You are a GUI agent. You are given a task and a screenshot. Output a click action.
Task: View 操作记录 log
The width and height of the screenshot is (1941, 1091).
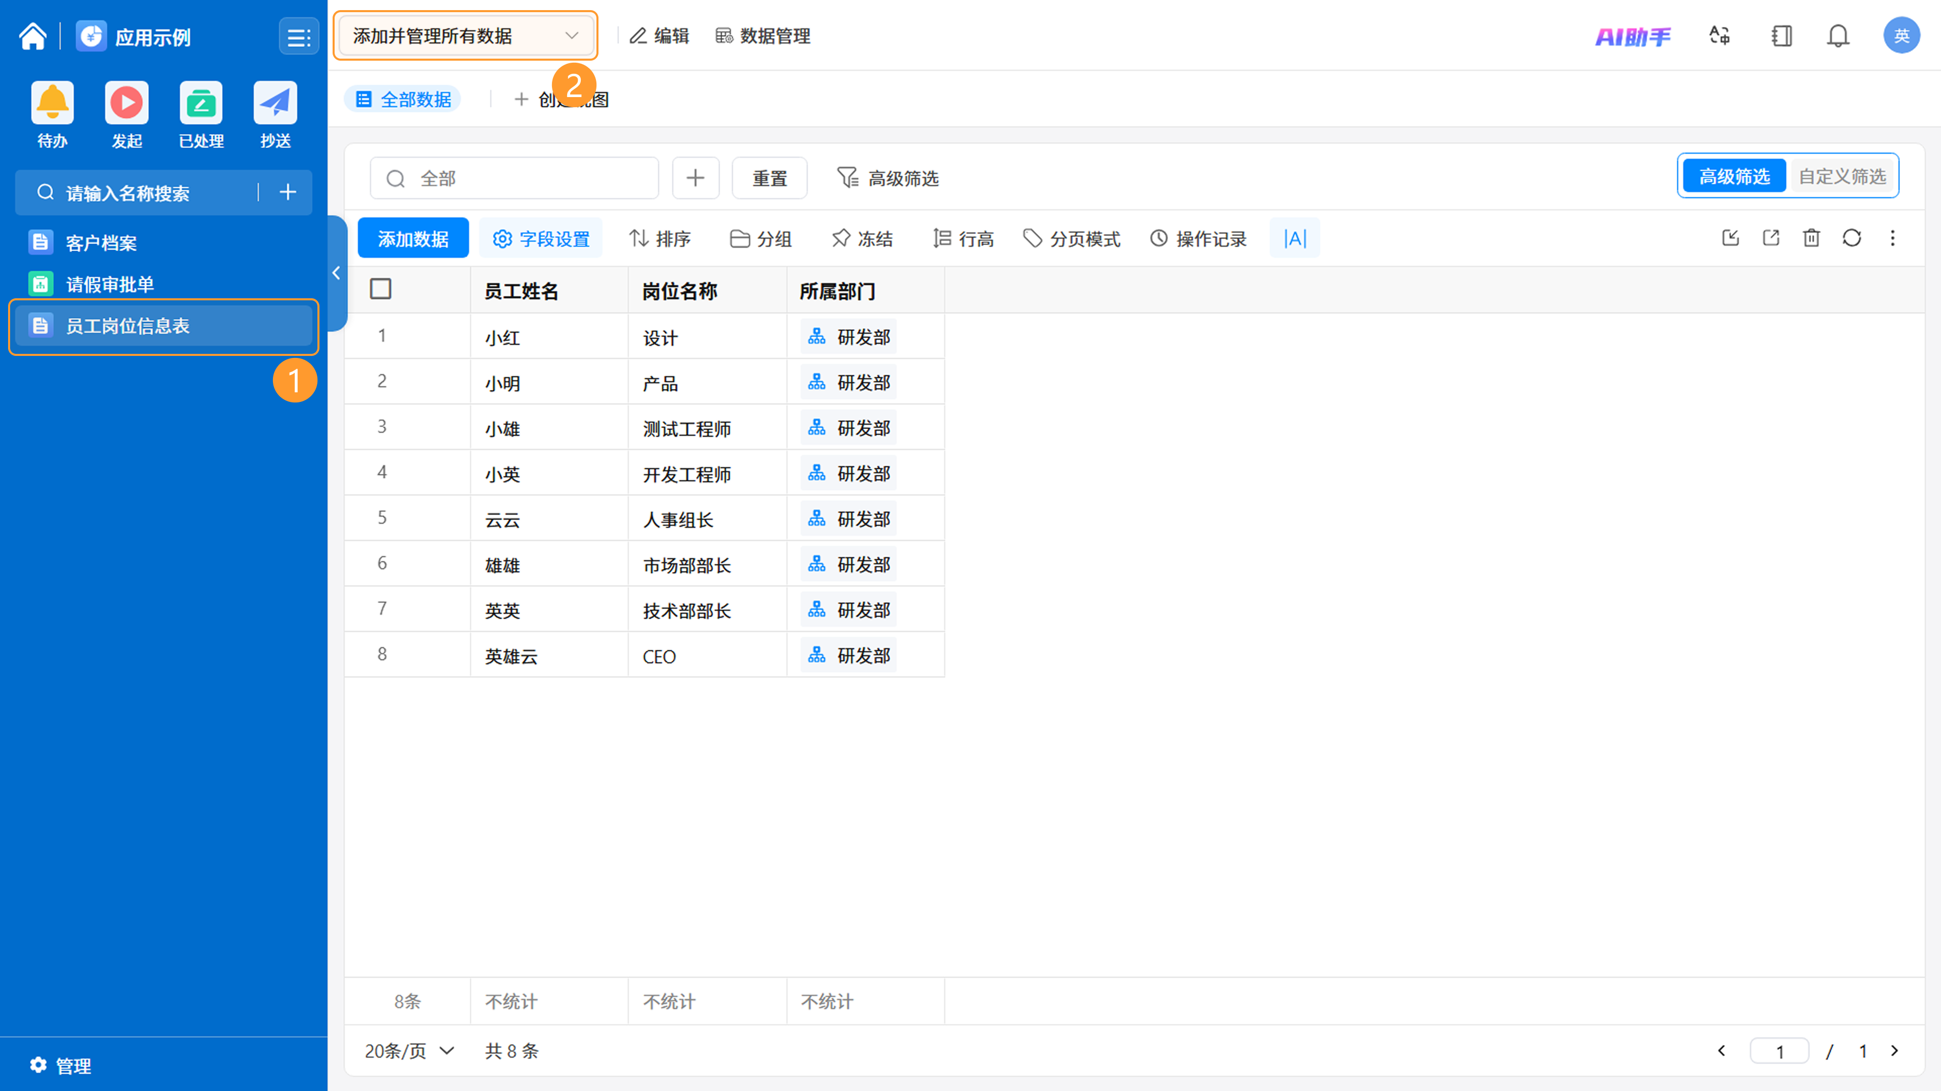pyautogui.click(x=1198, y=238)
